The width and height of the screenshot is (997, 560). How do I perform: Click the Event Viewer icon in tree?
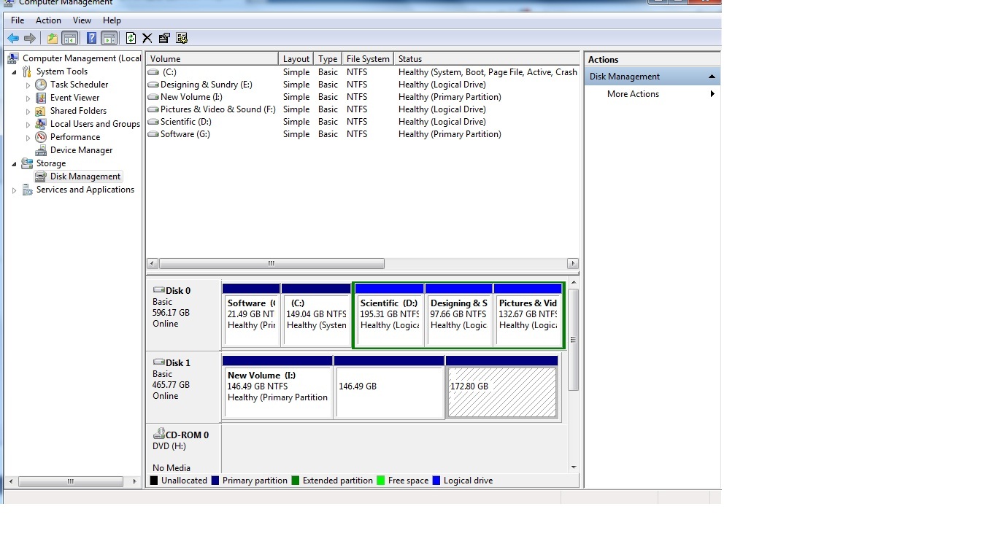click(41, 98)
